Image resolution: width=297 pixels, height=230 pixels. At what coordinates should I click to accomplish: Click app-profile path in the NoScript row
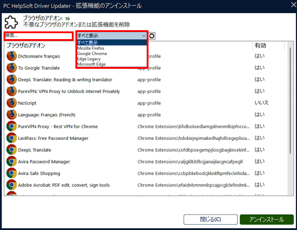tap(149, 103)
